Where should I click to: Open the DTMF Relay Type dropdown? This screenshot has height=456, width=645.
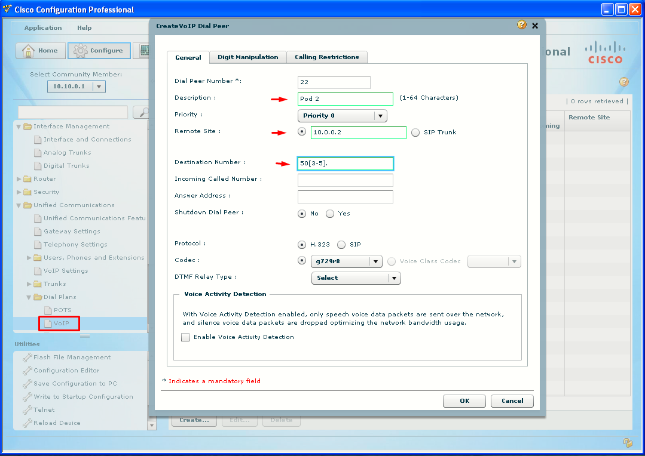pyautogui.click(x=356, y=278)
